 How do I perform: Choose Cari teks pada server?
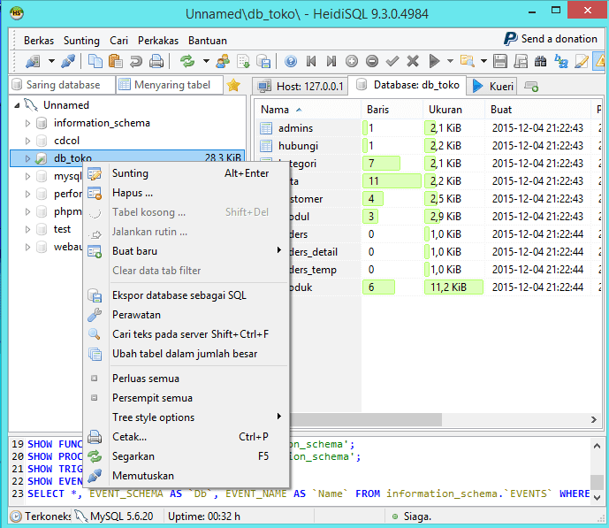(187, 334)
